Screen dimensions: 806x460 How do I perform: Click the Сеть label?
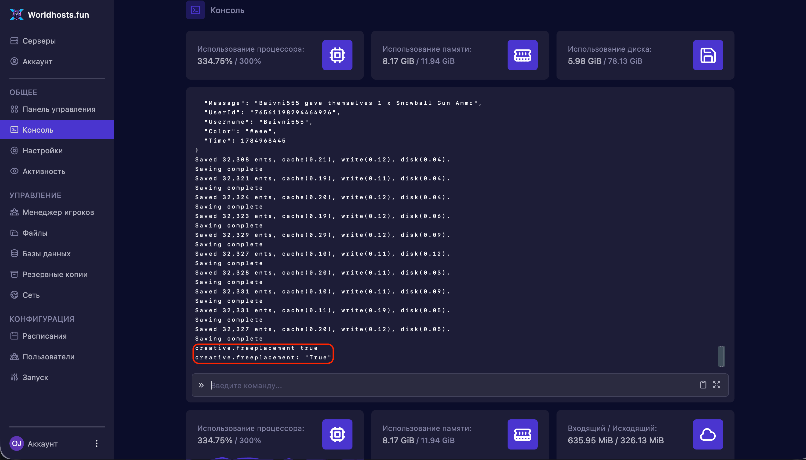click(31, 295)
